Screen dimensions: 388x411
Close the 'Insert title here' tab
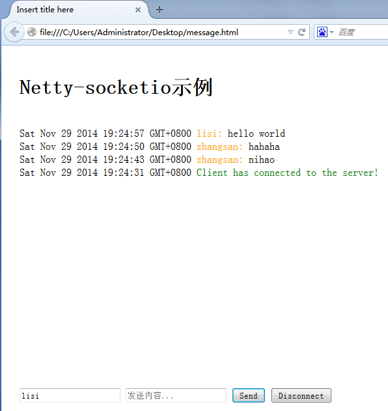[138, 10]
